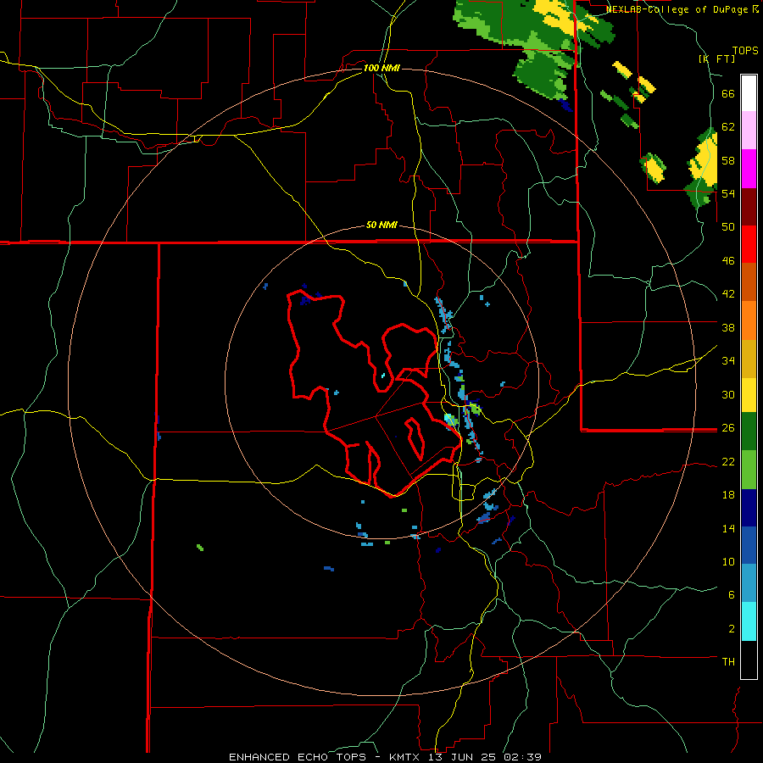Screen dimensions: 763x763
Task: Click the TOPS legend title
Action: pos(745,50)
